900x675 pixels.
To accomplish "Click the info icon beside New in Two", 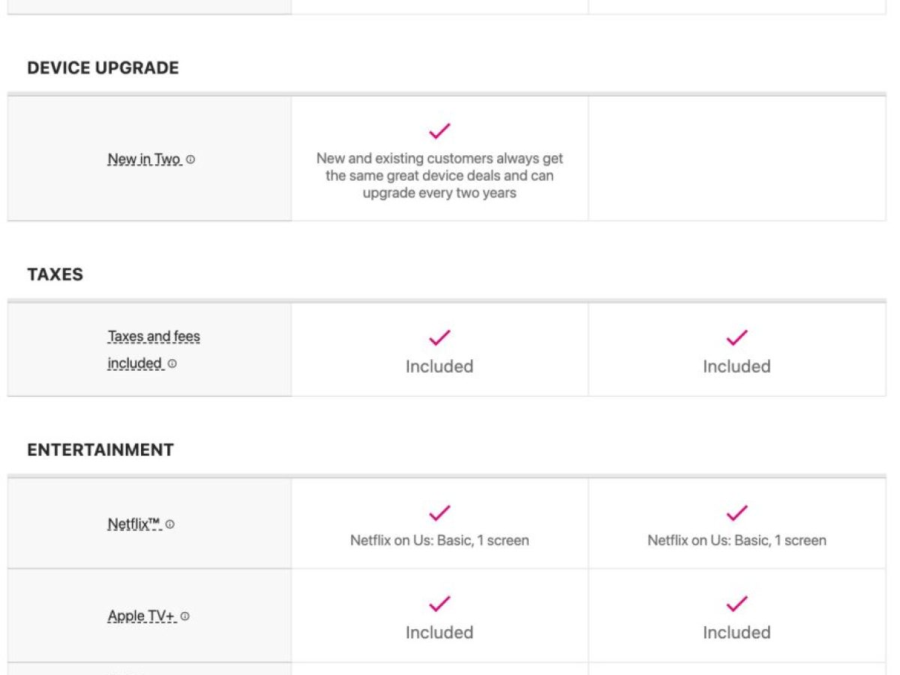I will (190, 160).
